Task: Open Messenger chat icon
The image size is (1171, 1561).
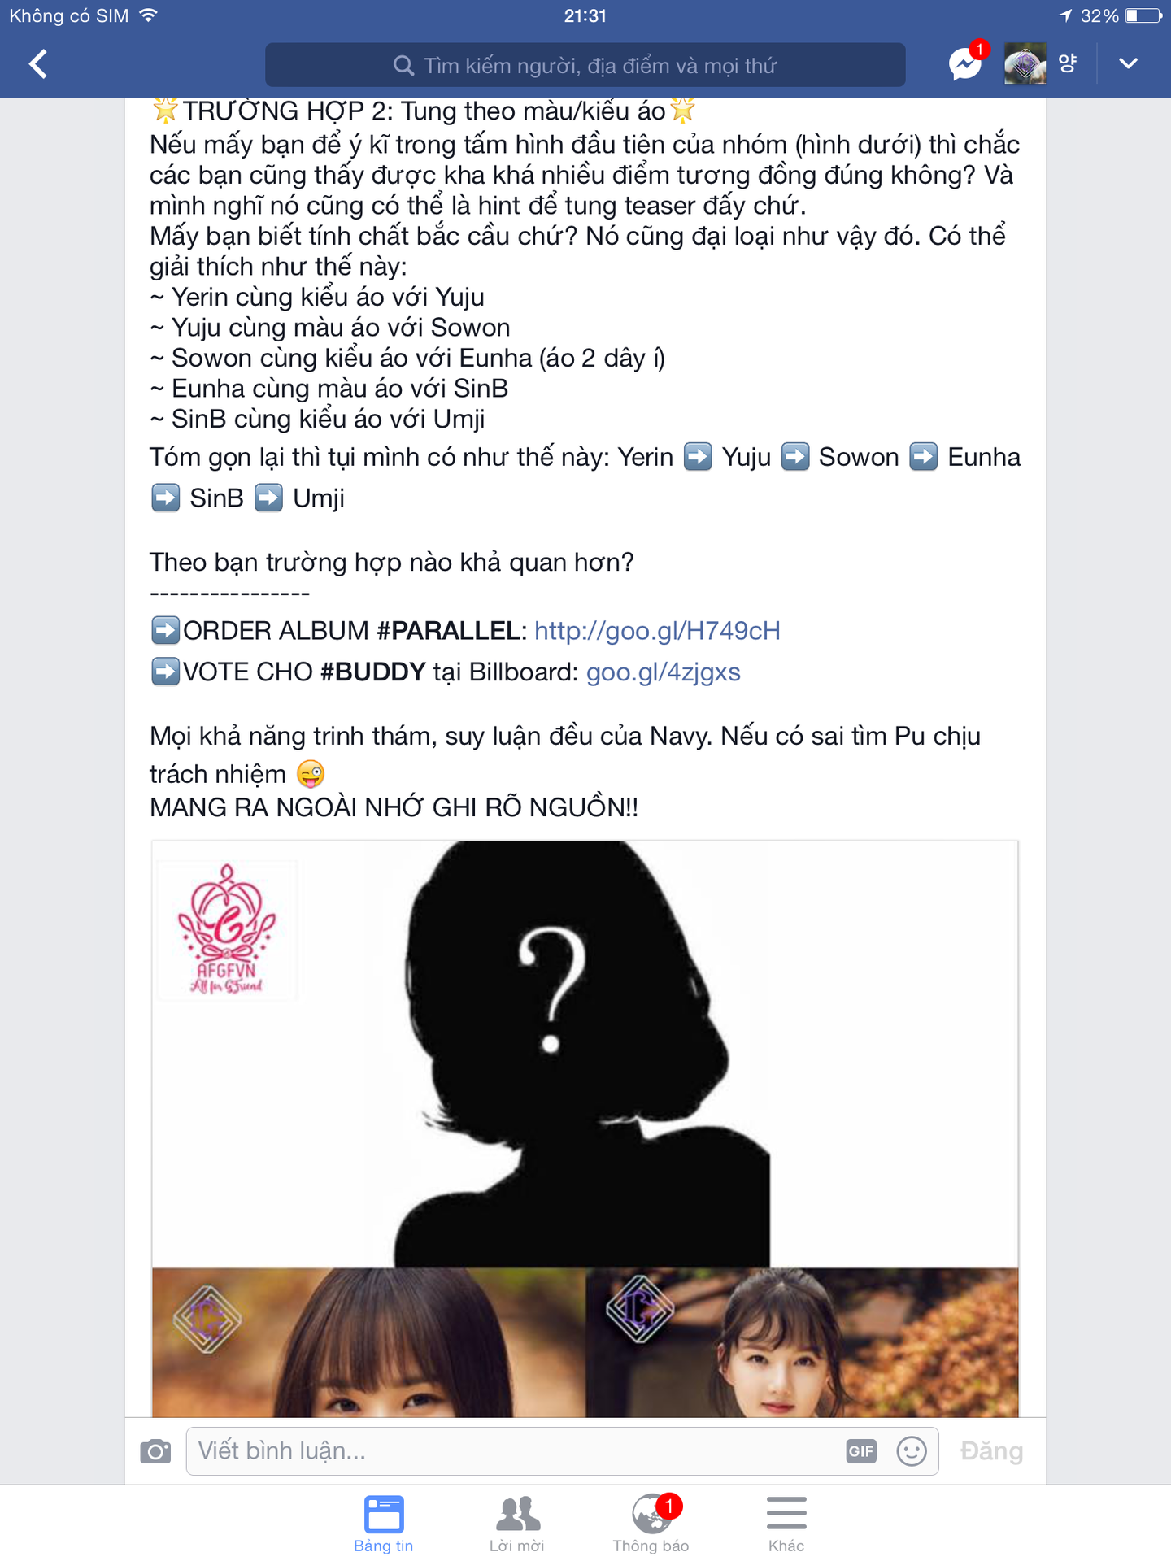Action: point(965,64)
